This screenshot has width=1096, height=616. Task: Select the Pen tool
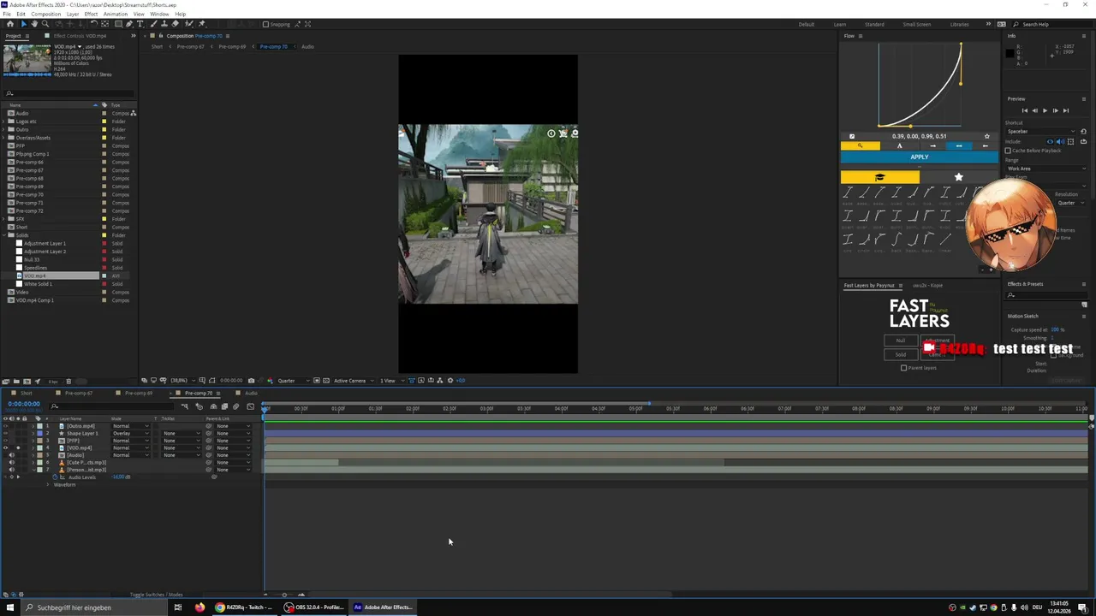pos(129,24)
